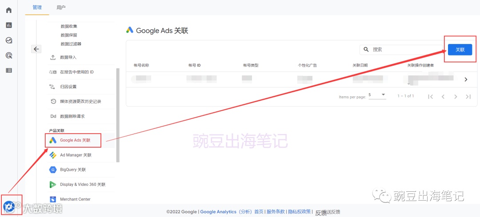
Task: Open the Home icon in left rail
Action: 9,10
